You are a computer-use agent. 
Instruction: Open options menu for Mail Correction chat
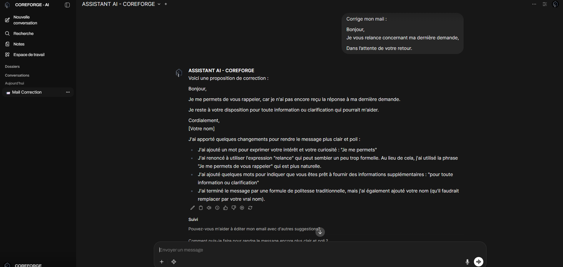68,92
